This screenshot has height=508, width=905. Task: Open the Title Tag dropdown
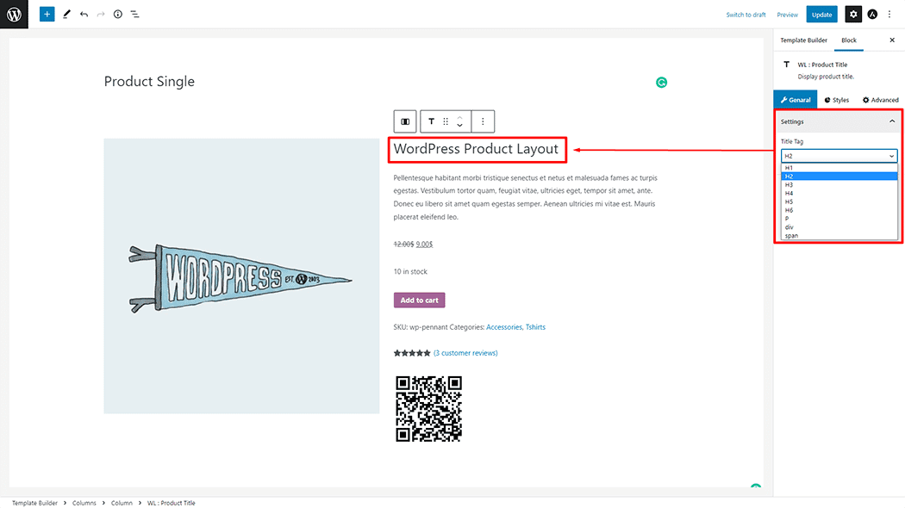(839, 156)
